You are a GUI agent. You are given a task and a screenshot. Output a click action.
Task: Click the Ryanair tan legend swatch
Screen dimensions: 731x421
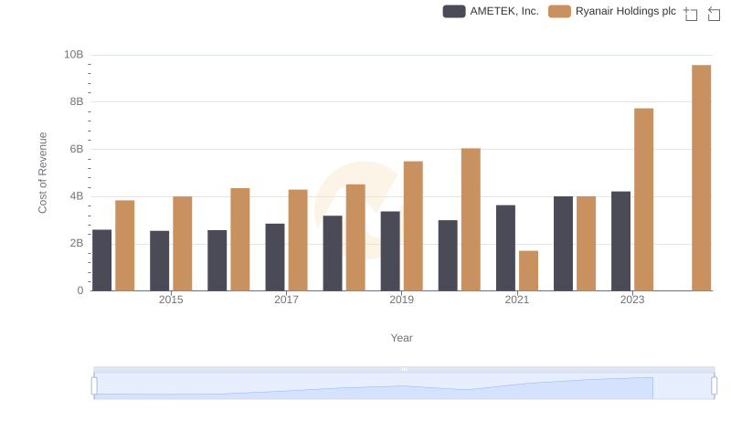559,11
